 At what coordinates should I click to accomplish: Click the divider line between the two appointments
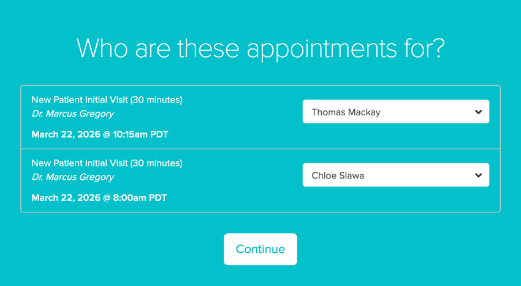(x=260, y=149)
